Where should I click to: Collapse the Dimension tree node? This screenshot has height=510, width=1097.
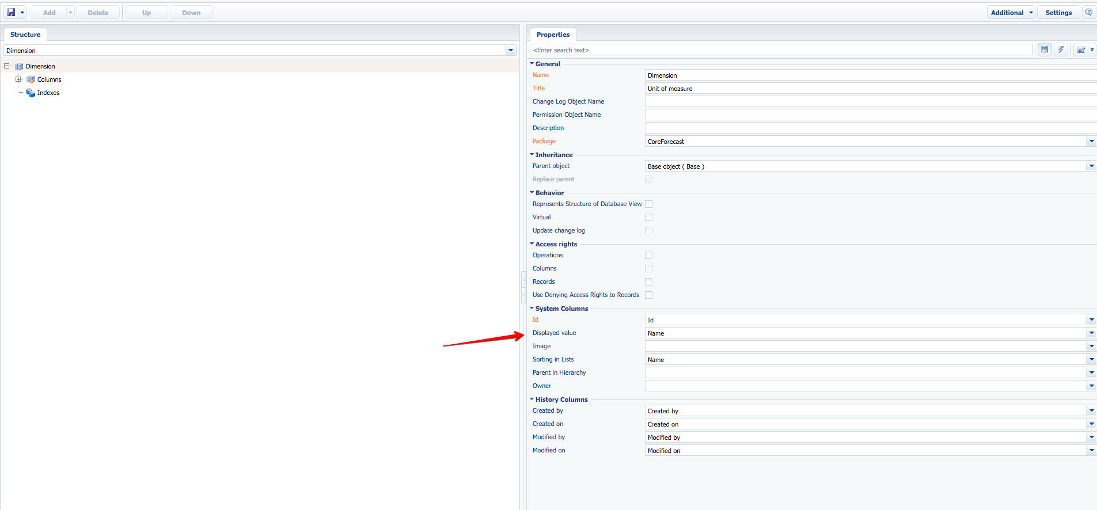(x=7, y=66)
